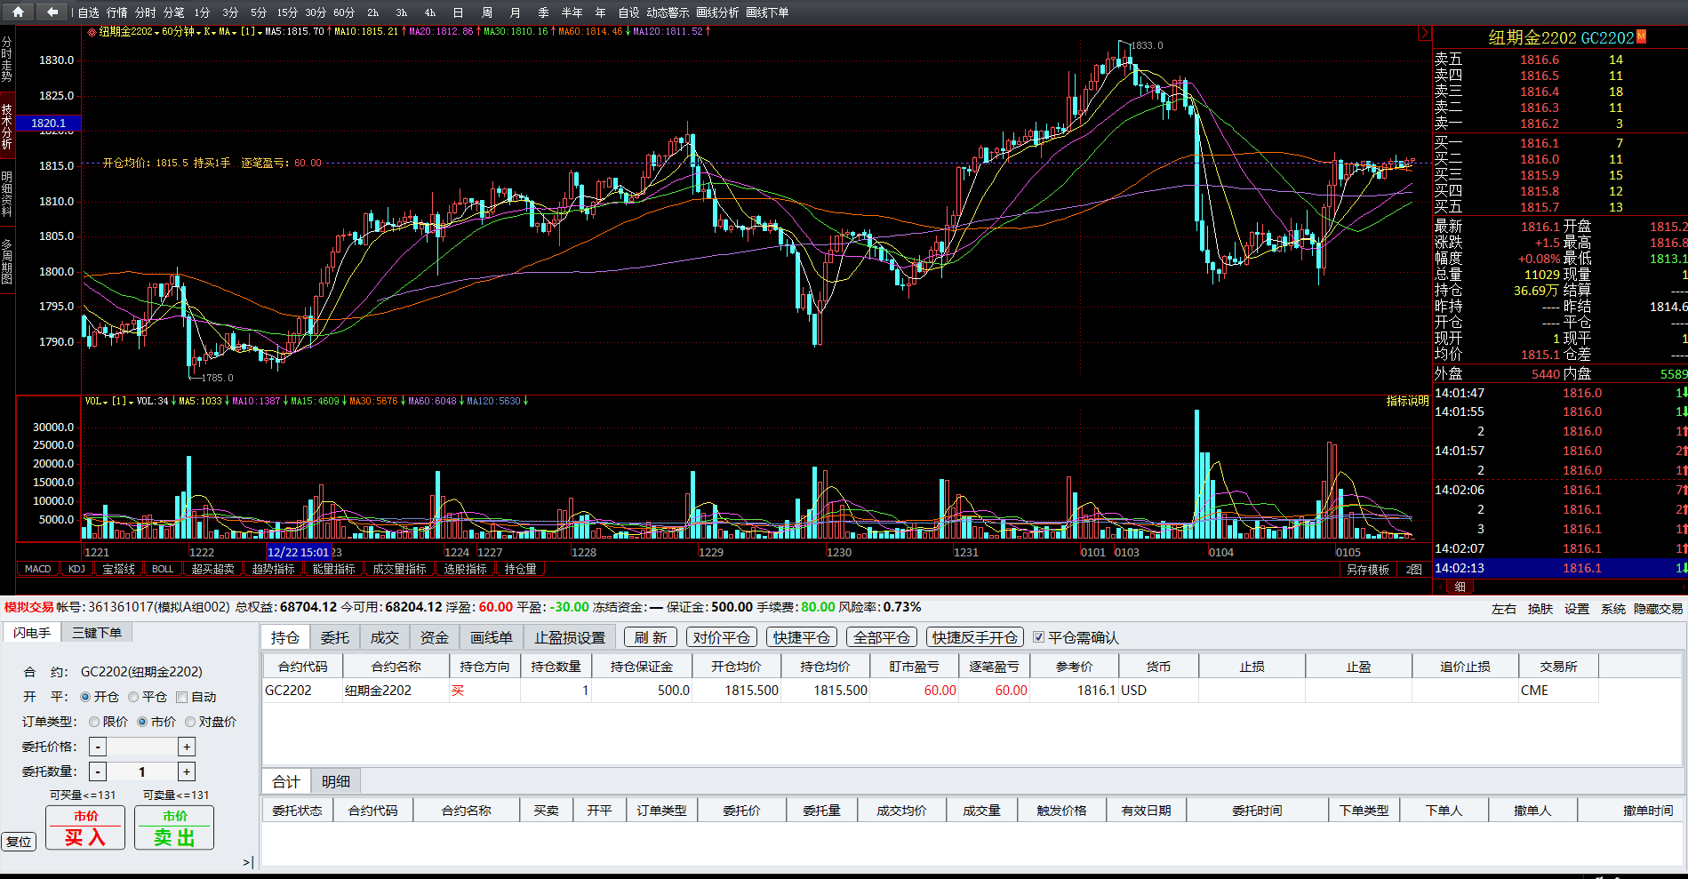Click the diamond icon before 纽期金2202 chart label
The image size is (1688, 879).
[x=92, y=32]
